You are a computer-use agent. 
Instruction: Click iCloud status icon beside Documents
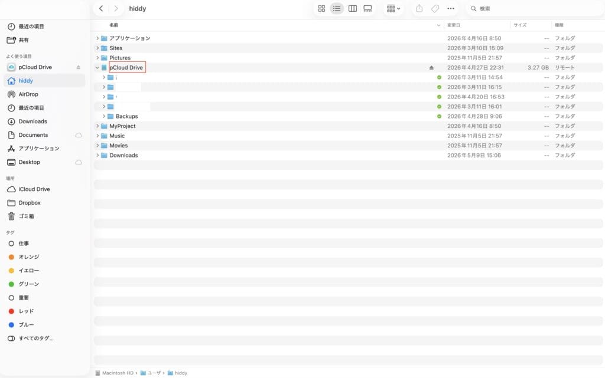click(79, 135)
